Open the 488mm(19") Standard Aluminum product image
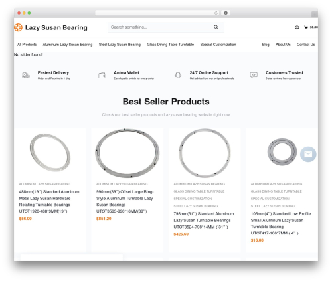Screen dimensions: 332x281 (50, 152)
